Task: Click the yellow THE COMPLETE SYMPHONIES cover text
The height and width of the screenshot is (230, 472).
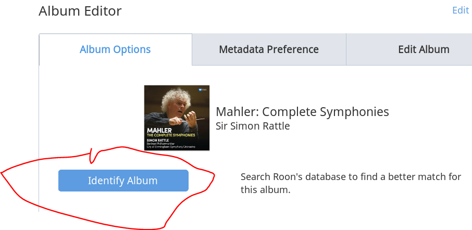Action: pos(171,135)
